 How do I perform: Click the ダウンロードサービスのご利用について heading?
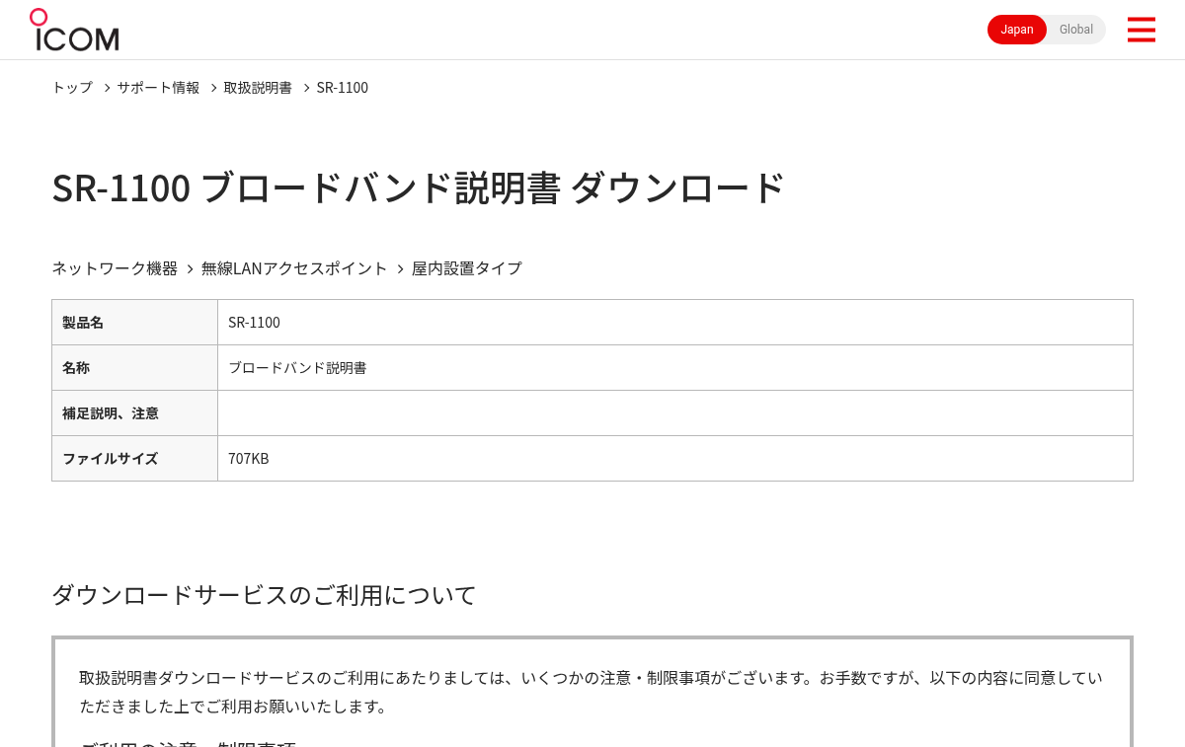point(264,595)
